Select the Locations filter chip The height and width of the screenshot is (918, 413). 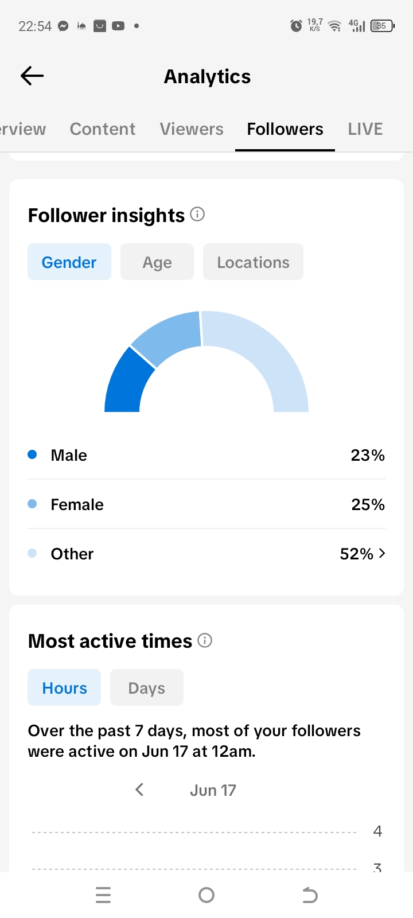point(253,262)
